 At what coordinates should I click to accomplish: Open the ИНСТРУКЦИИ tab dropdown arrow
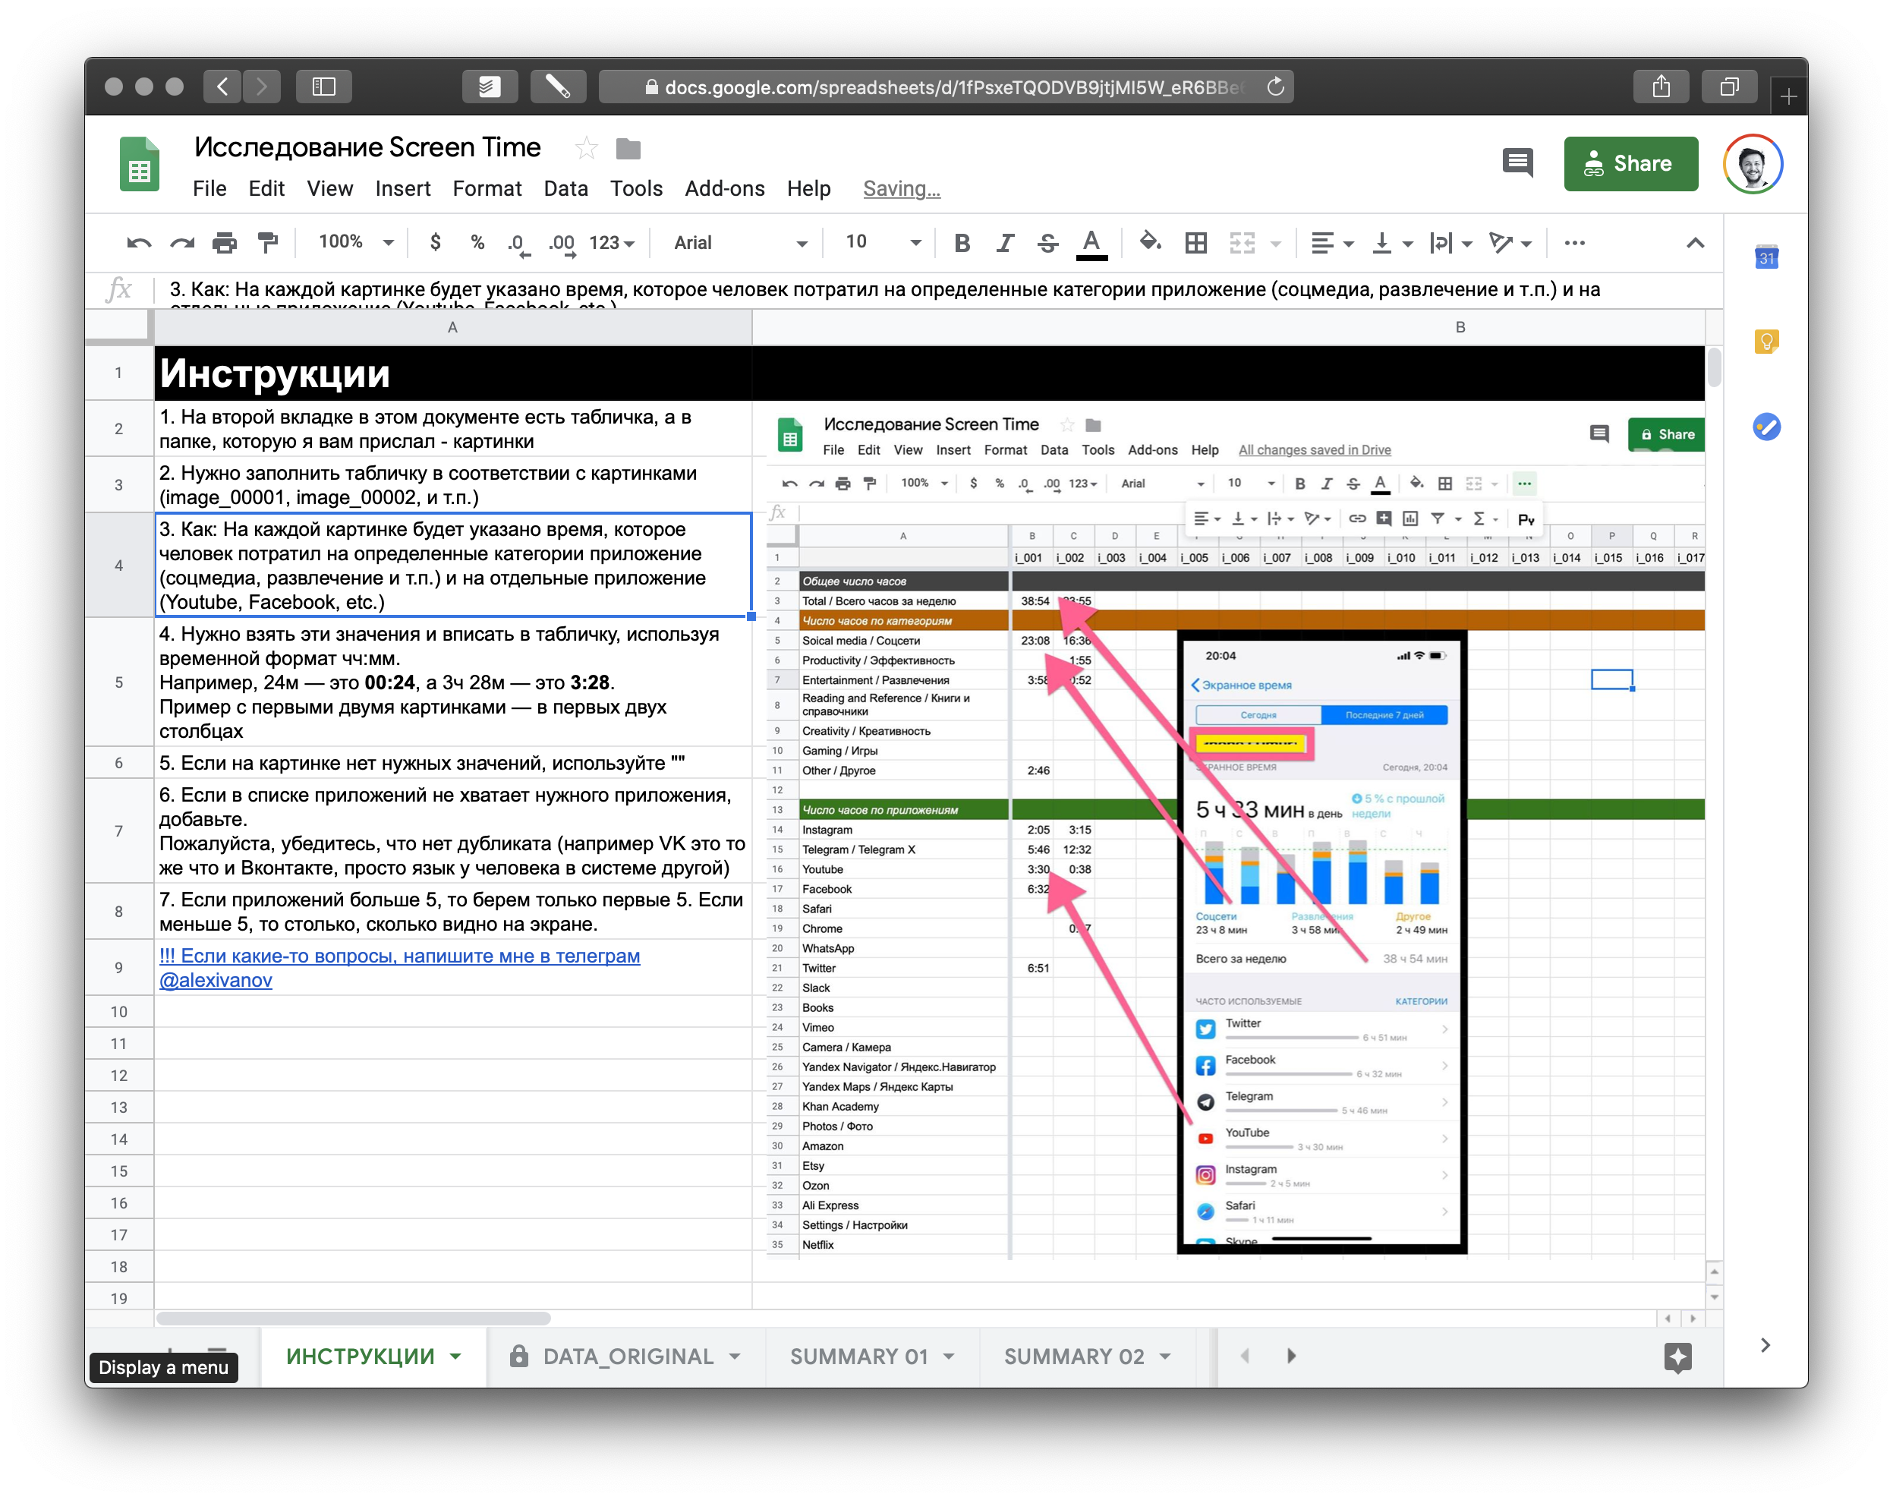point(455,1356)
